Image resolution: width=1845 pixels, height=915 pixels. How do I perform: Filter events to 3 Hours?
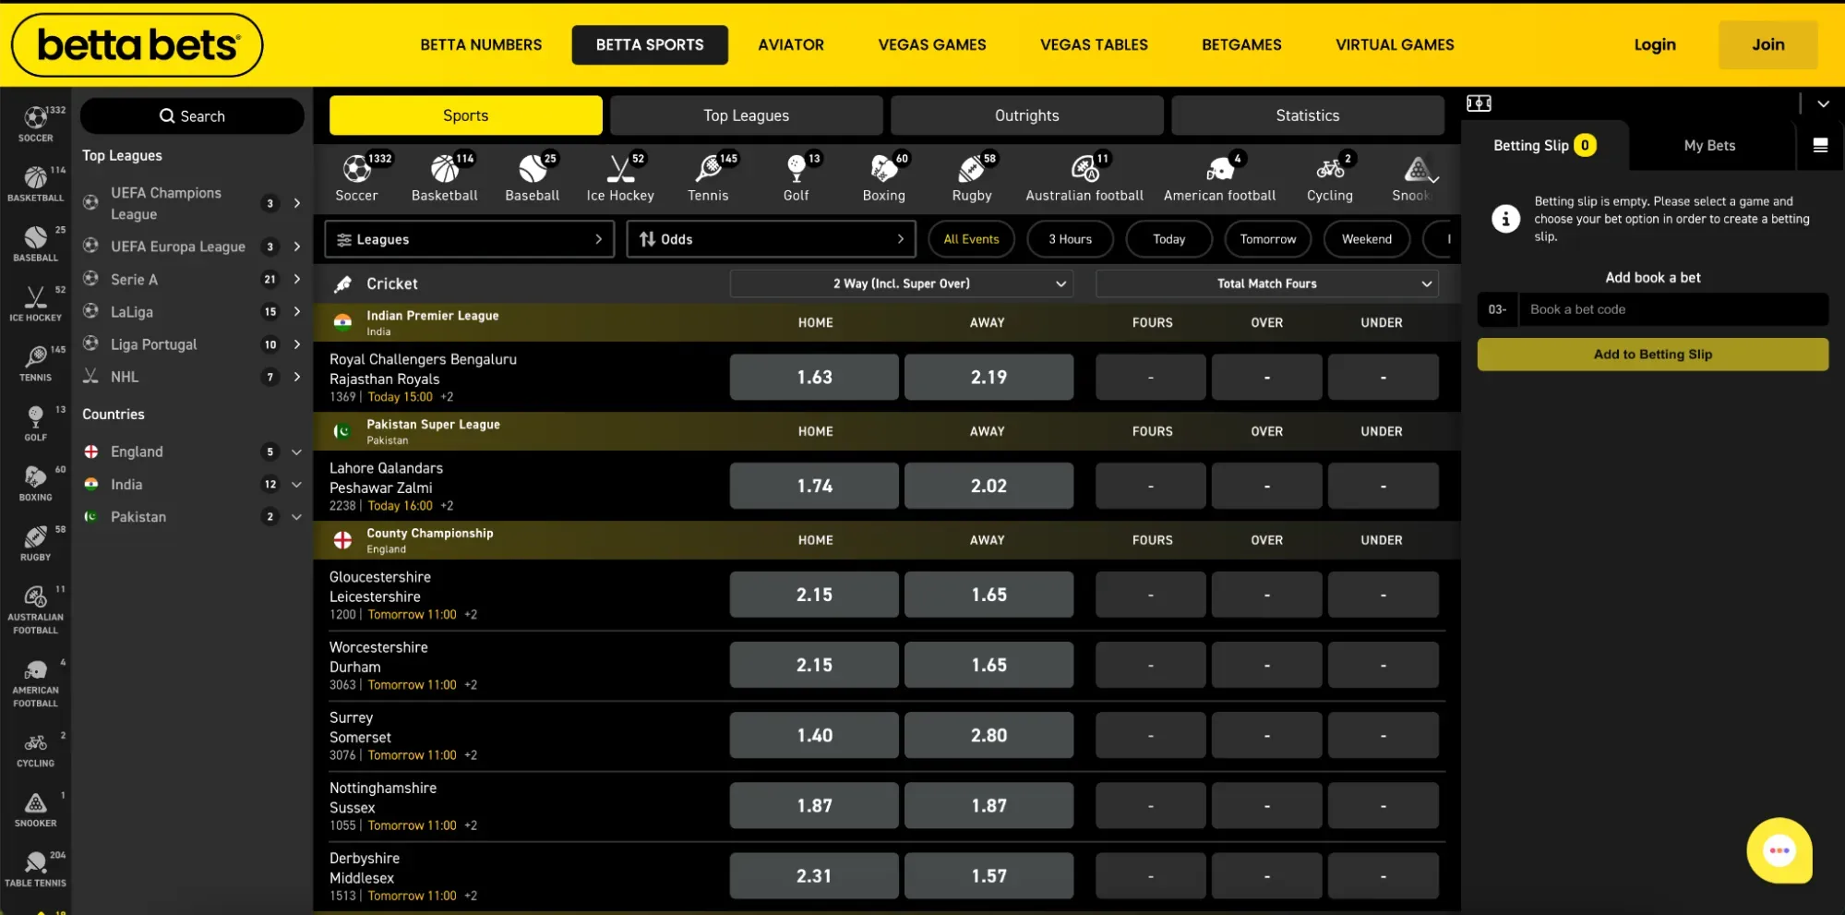(x=1070, y=239)
